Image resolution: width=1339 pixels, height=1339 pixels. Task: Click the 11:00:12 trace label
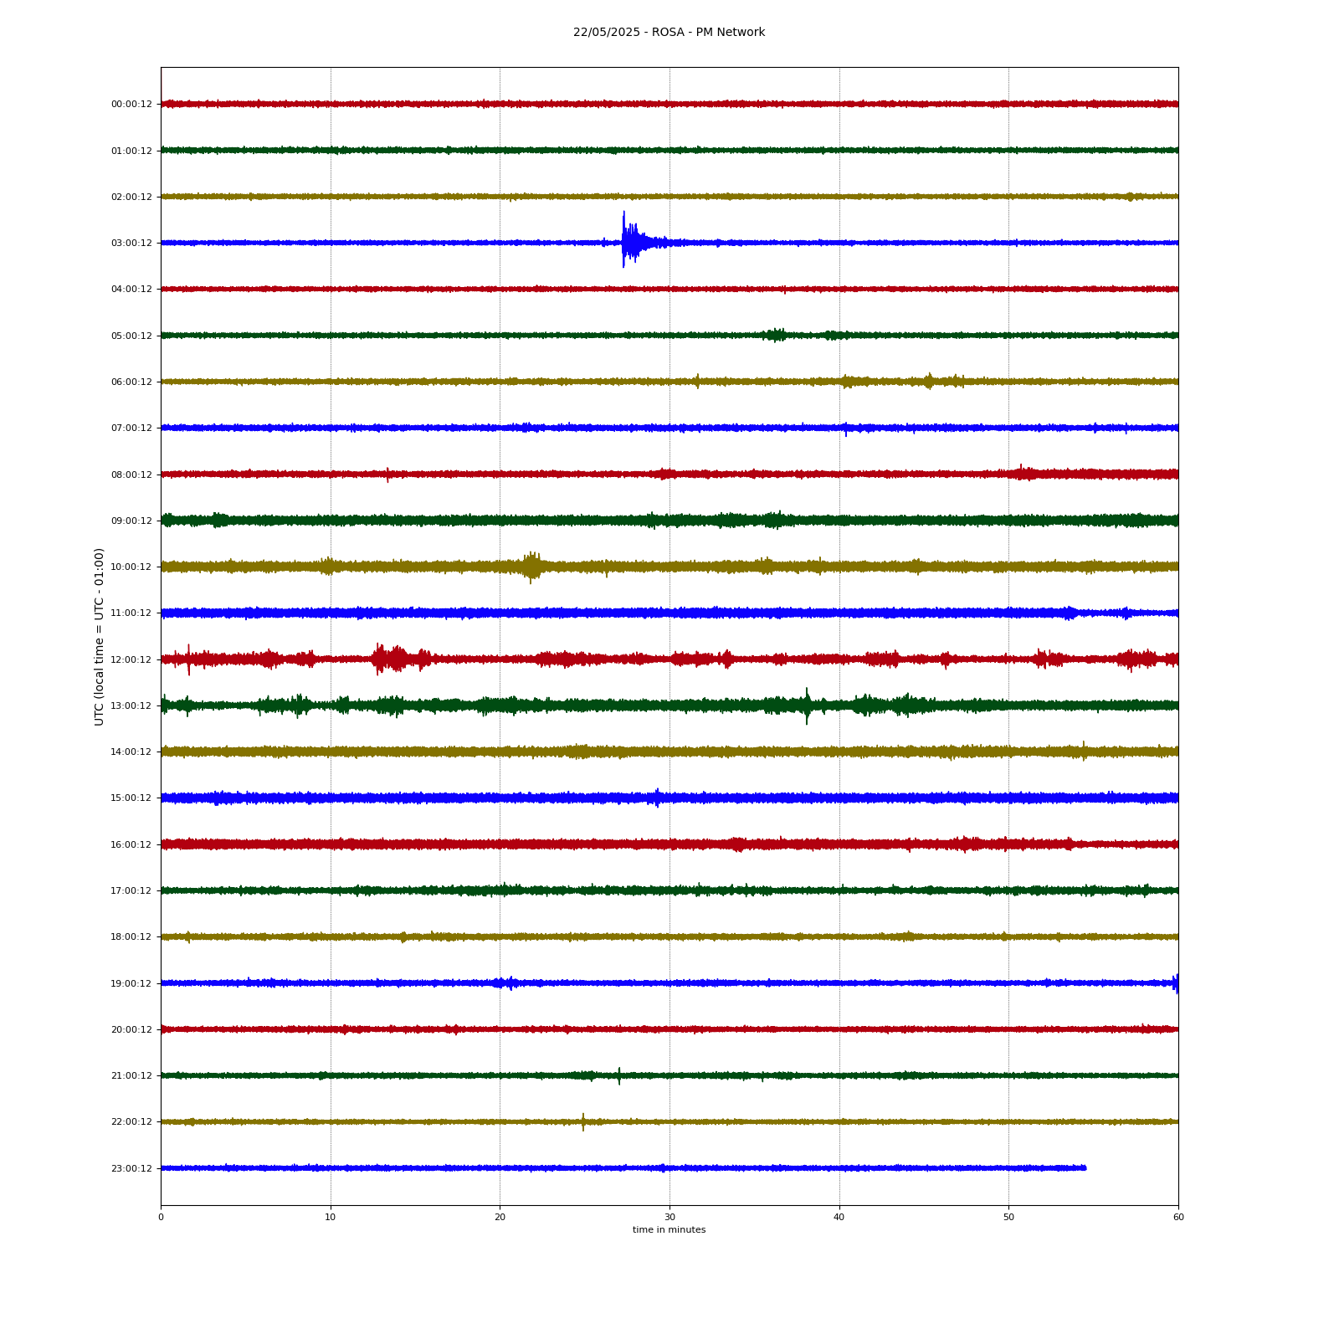(x=131, y=613)
